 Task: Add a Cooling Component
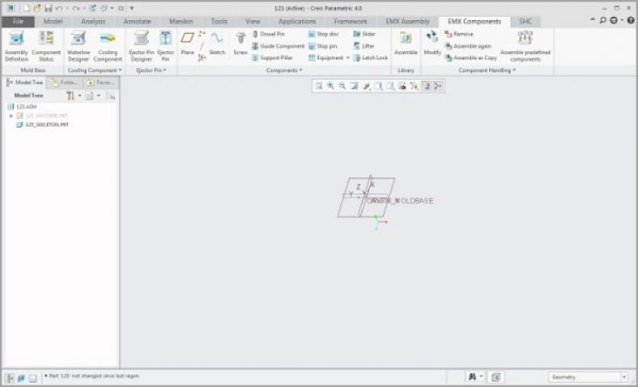108,46
